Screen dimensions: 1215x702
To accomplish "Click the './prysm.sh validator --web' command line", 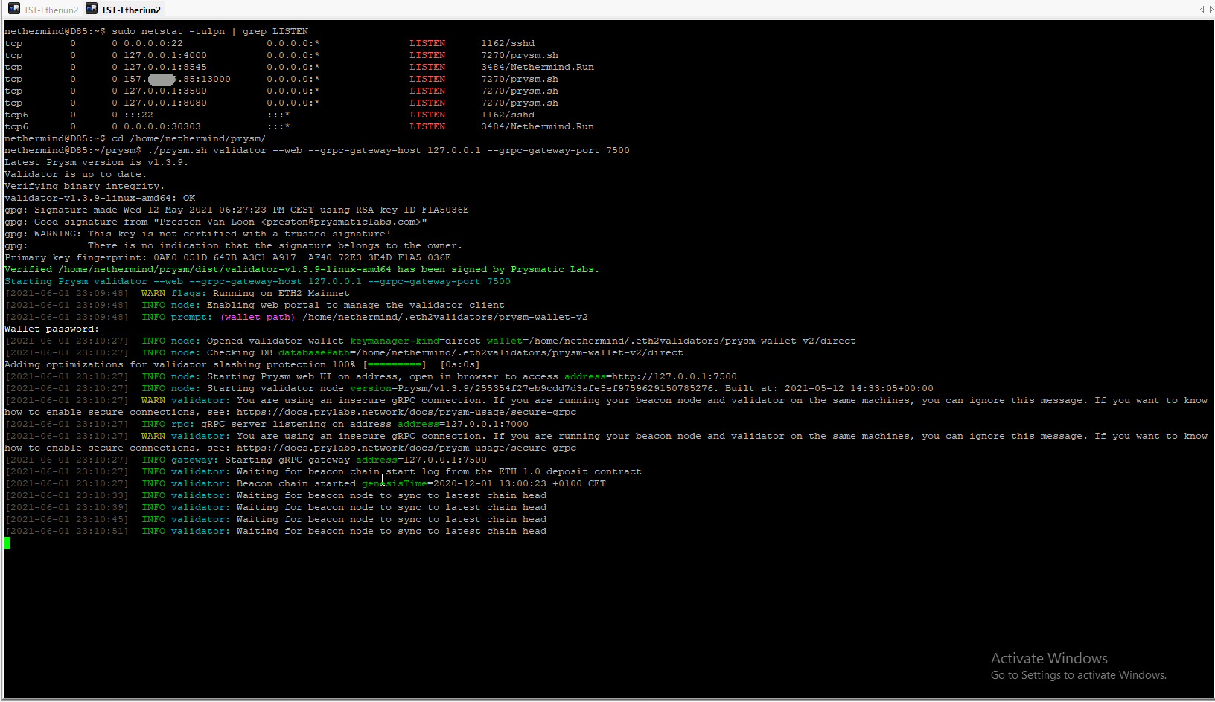I will [x=389, y=150].
